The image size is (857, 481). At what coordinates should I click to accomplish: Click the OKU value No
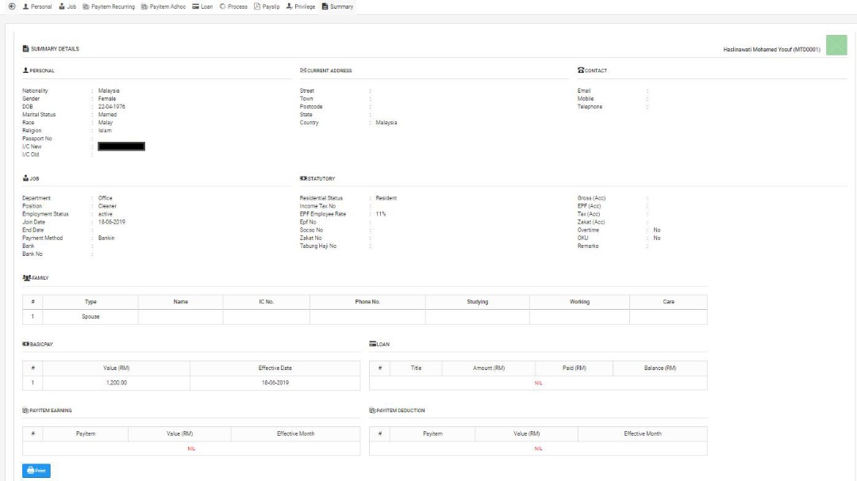pos(657,238)
